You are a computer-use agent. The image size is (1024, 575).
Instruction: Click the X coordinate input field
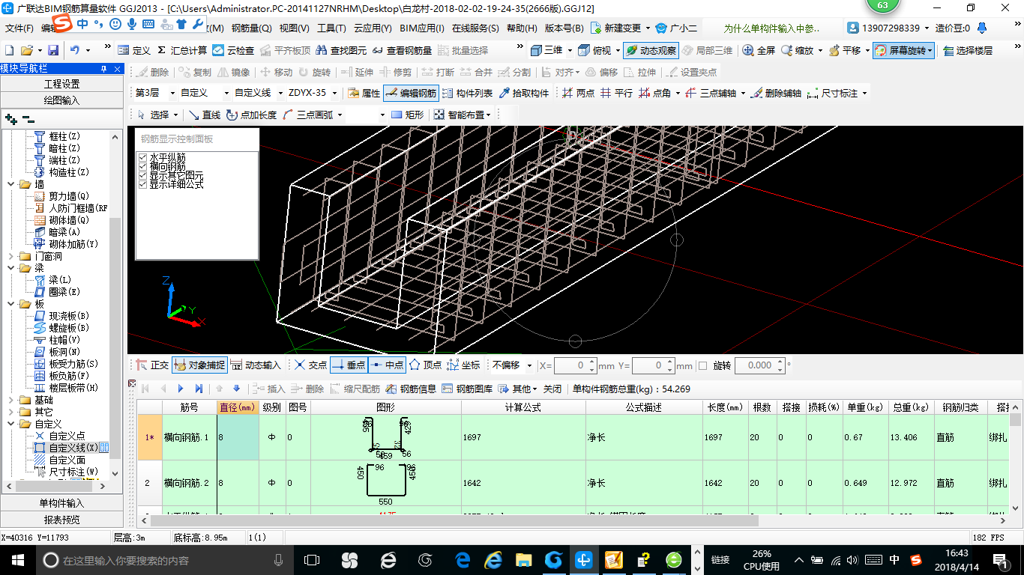tap(575, 365)
